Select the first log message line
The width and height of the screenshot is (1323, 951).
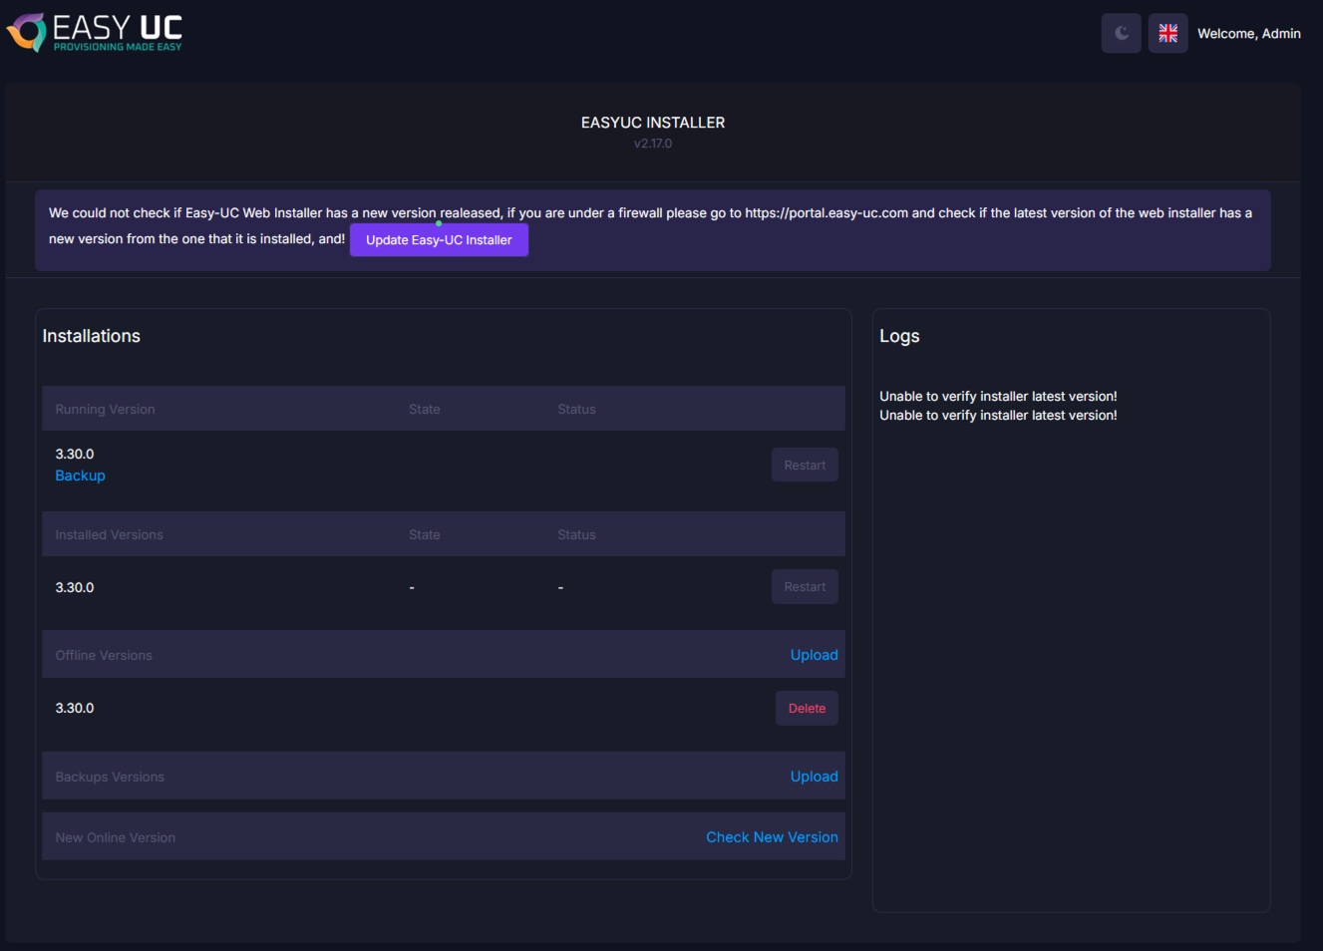point(997,396)
